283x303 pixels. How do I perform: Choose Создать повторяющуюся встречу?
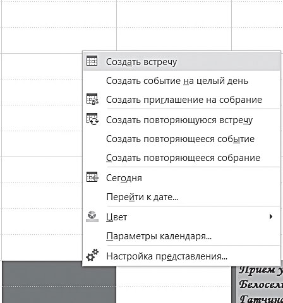[182, 120]
